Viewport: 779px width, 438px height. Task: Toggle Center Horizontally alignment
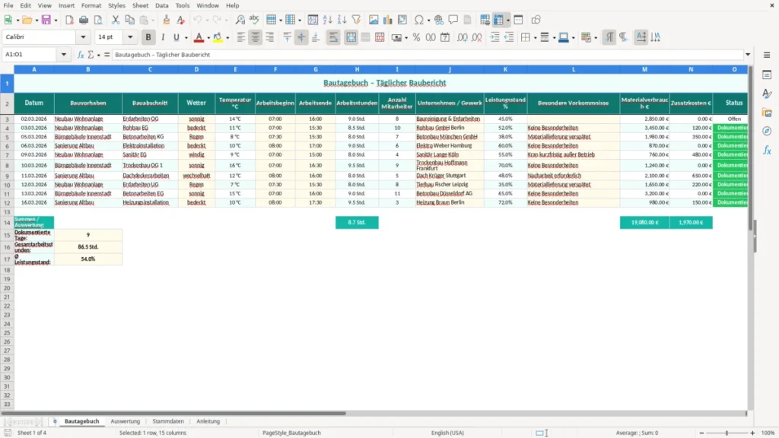click(256, 37)
